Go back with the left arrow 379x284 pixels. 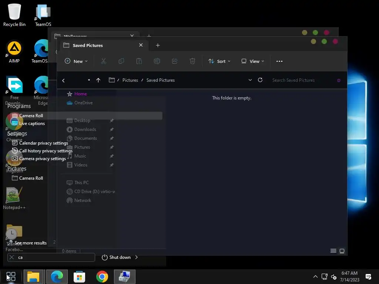coord(63,80)
